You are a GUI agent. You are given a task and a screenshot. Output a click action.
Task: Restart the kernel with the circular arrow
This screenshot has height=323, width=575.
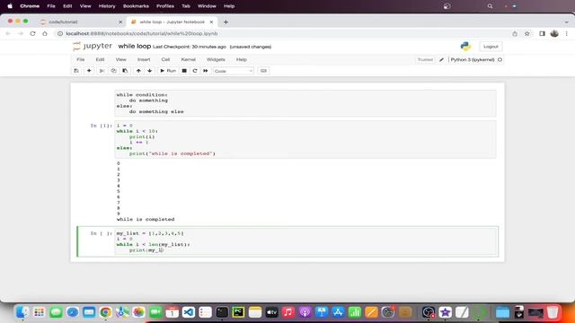click(195, 71)
